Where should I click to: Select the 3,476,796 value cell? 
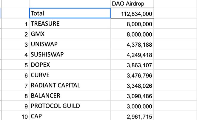pyautogui.click(x=133, y=75)
